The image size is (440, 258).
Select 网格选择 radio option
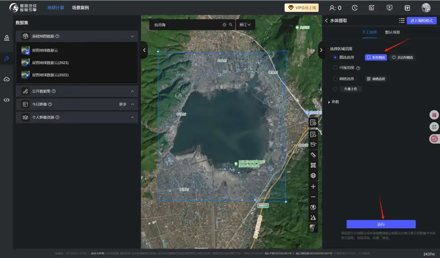click(335, 79)
